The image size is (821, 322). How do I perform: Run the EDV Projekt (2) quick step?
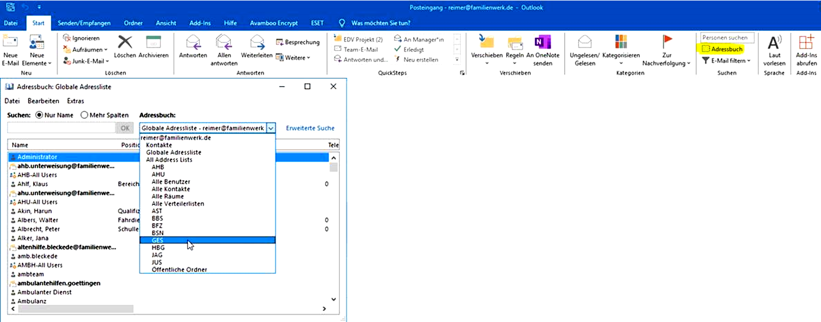coord(359,39)
